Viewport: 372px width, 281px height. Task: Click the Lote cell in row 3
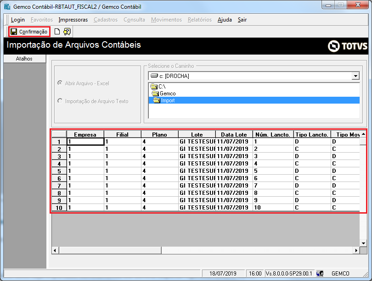coord(197,156)
